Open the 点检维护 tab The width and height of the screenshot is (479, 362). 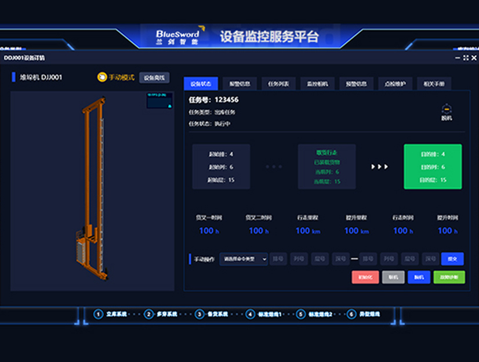395,84
